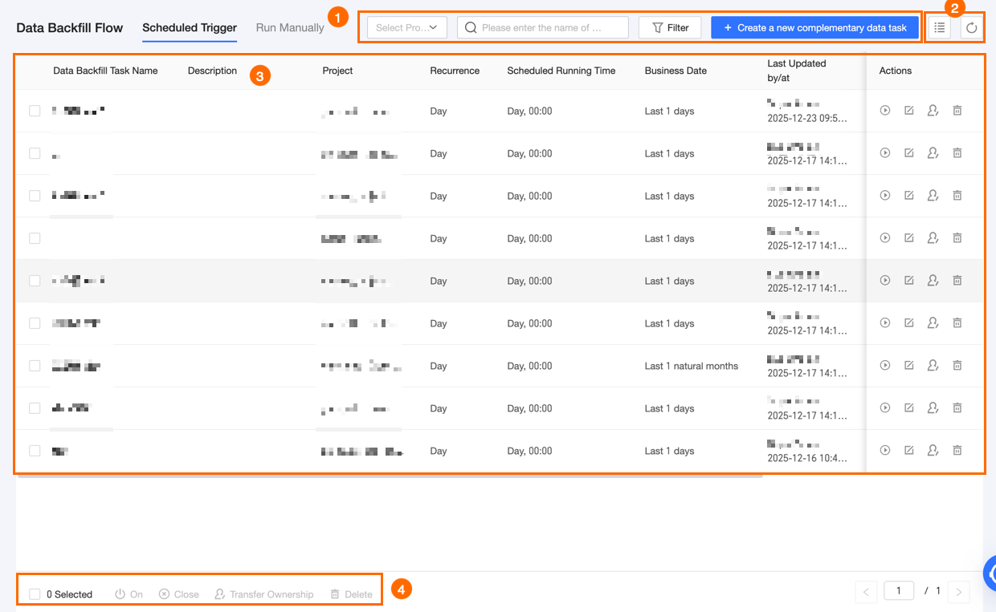Click the batch Delete button in footer
This screenshot has width=996, height=612.
point(351,594)
